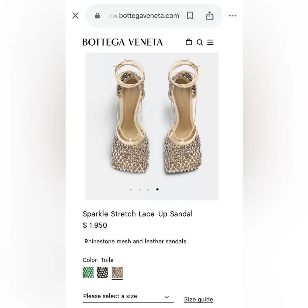Dismiss the page using the X icon

coord(75,15)
